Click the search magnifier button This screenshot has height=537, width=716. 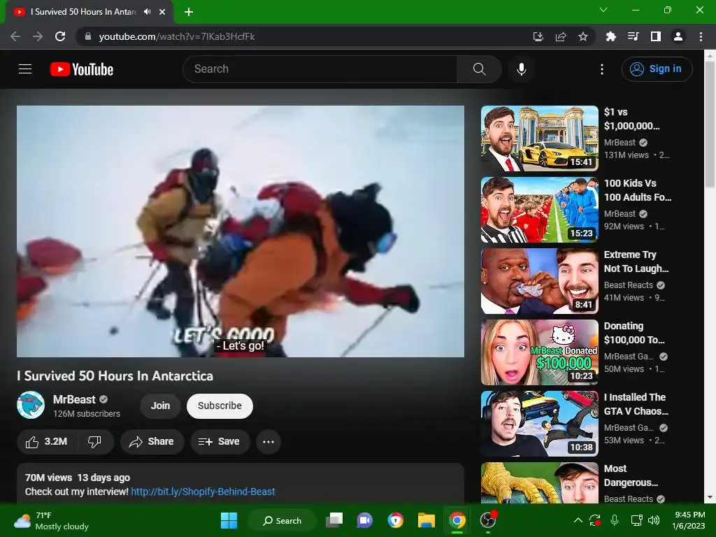[x=479, y=69]
